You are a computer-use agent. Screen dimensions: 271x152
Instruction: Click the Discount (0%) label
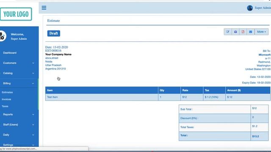(189, 118)
